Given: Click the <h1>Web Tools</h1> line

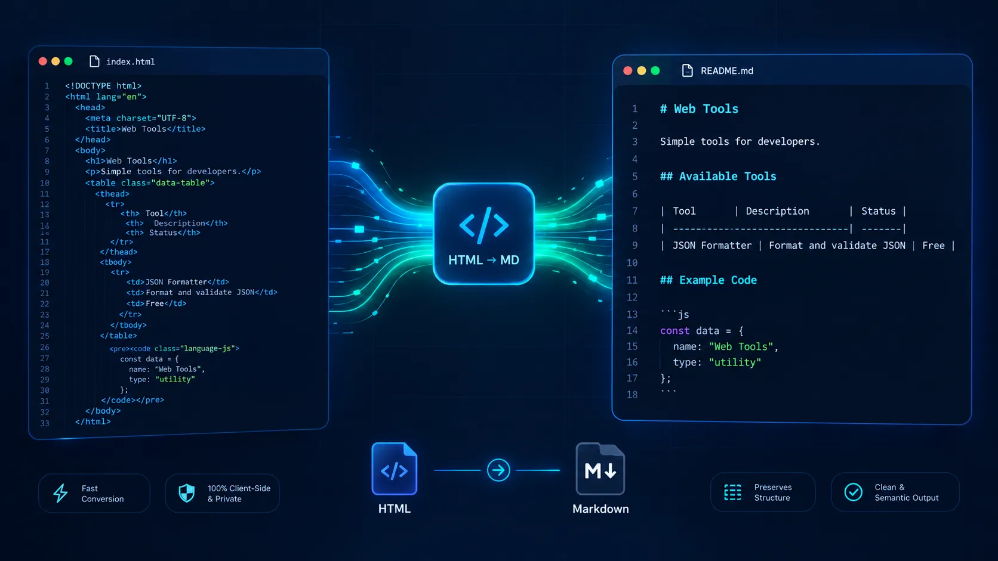Looking at the screenshot, I should 131,161.
